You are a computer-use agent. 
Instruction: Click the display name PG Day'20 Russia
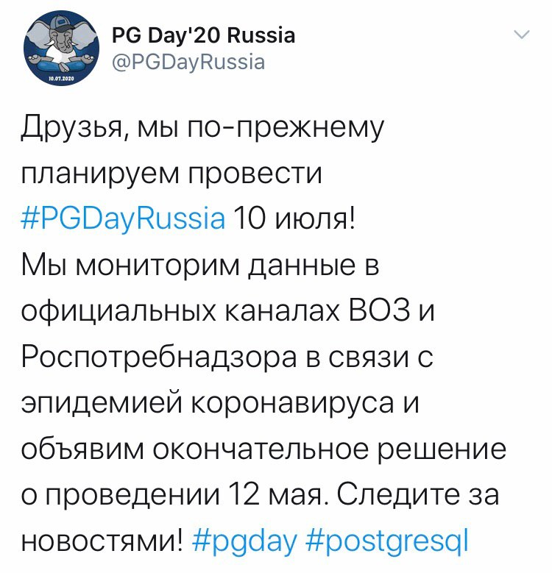pos(202,35)
